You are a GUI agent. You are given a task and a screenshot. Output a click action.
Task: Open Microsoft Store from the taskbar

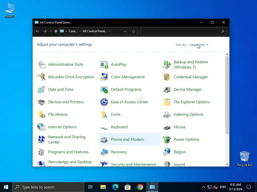pyautogui.click(x=128, y=187)
